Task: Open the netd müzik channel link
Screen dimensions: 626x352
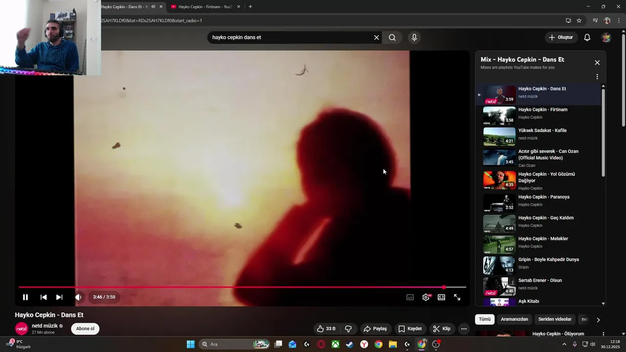Action: pos(45,326)
